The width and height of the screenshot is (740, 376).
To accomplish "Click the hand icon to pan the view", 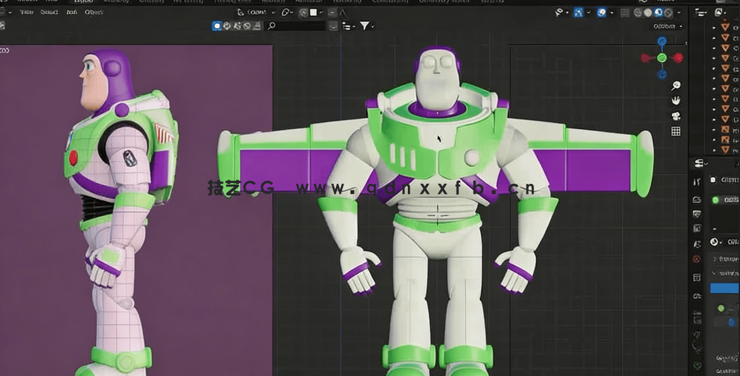I will (677, 100).
